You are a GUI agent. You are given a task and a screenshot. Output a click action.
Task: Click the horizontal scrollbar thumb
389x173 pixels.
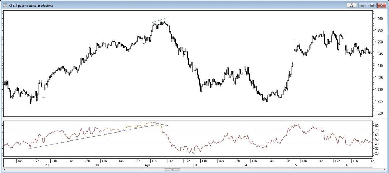click(x=172, y=170)
